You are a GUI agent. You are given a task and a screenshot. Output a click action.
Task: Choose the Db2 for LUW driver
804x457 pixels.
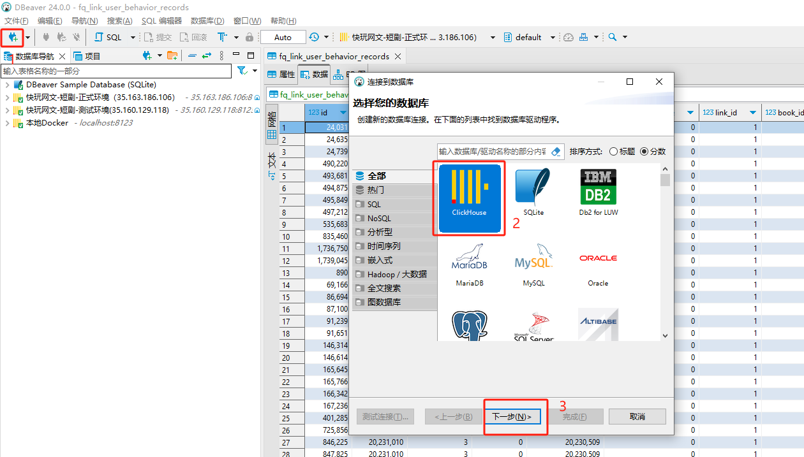tap(598, 192)
